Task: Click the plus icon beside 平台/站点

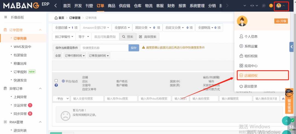Action: click(x=63, y=81)
